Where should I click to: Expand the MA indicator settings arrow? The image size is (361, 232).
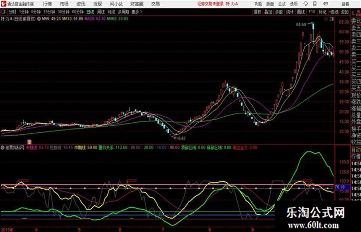point(39,19)
